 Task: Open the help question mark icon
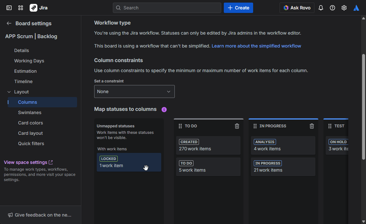(332, 8)
